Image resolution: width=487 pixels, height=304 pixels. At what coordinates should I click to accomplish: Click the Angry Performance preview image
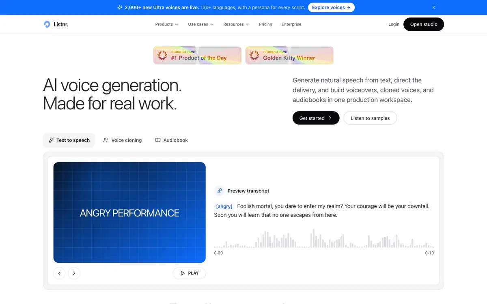(129, 212)
